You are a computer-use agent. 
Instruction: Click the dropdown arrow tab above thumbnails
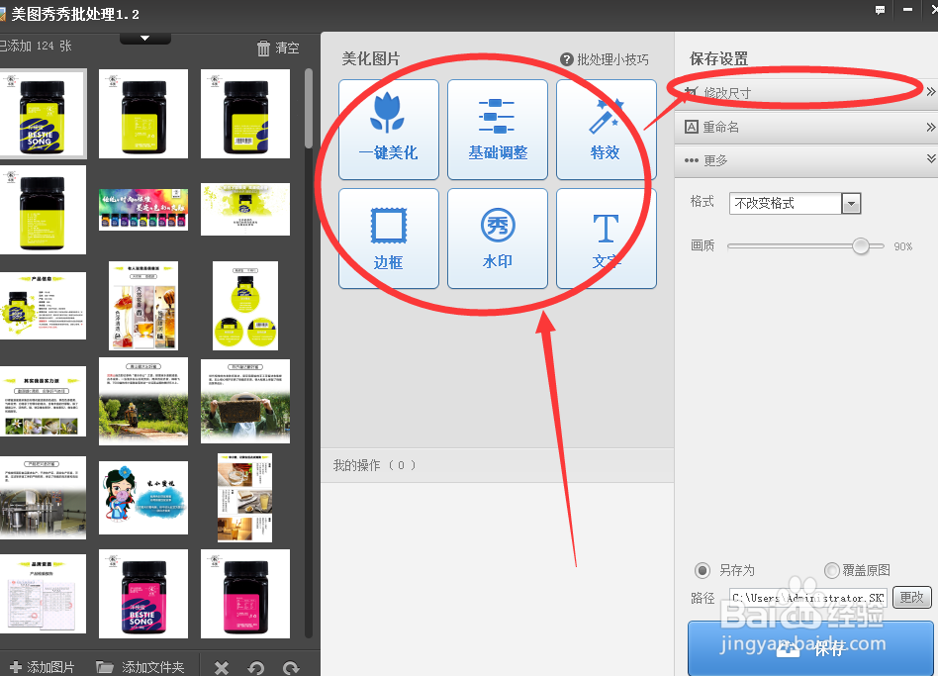pyautogui.click(x=145, y=39)
